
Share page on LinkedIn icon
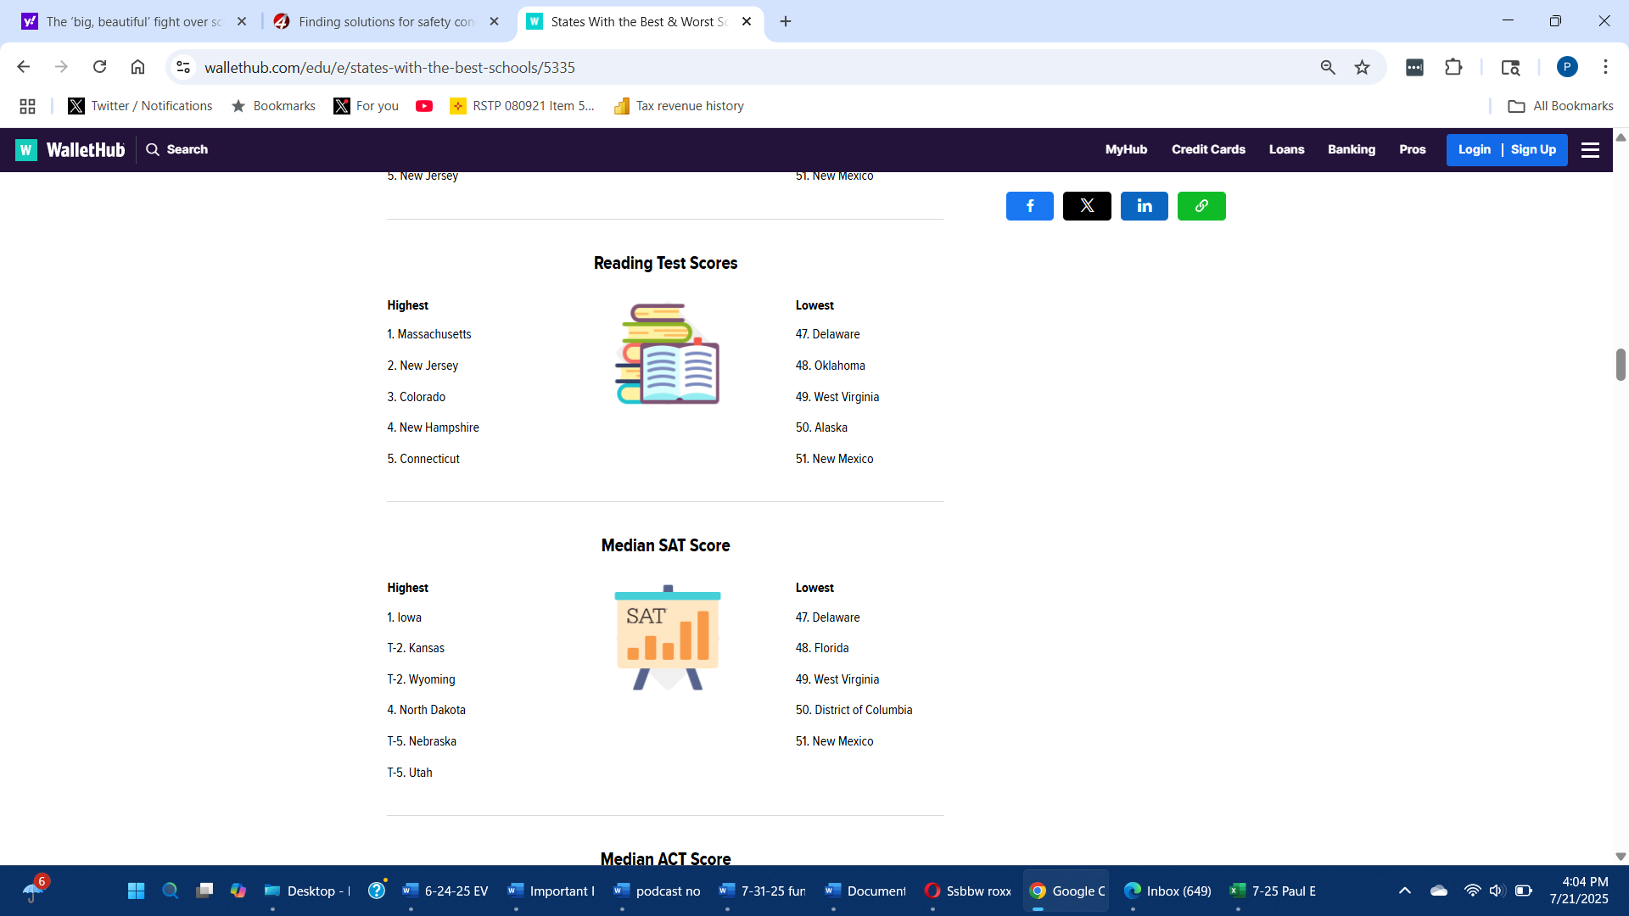[1144, 206]
